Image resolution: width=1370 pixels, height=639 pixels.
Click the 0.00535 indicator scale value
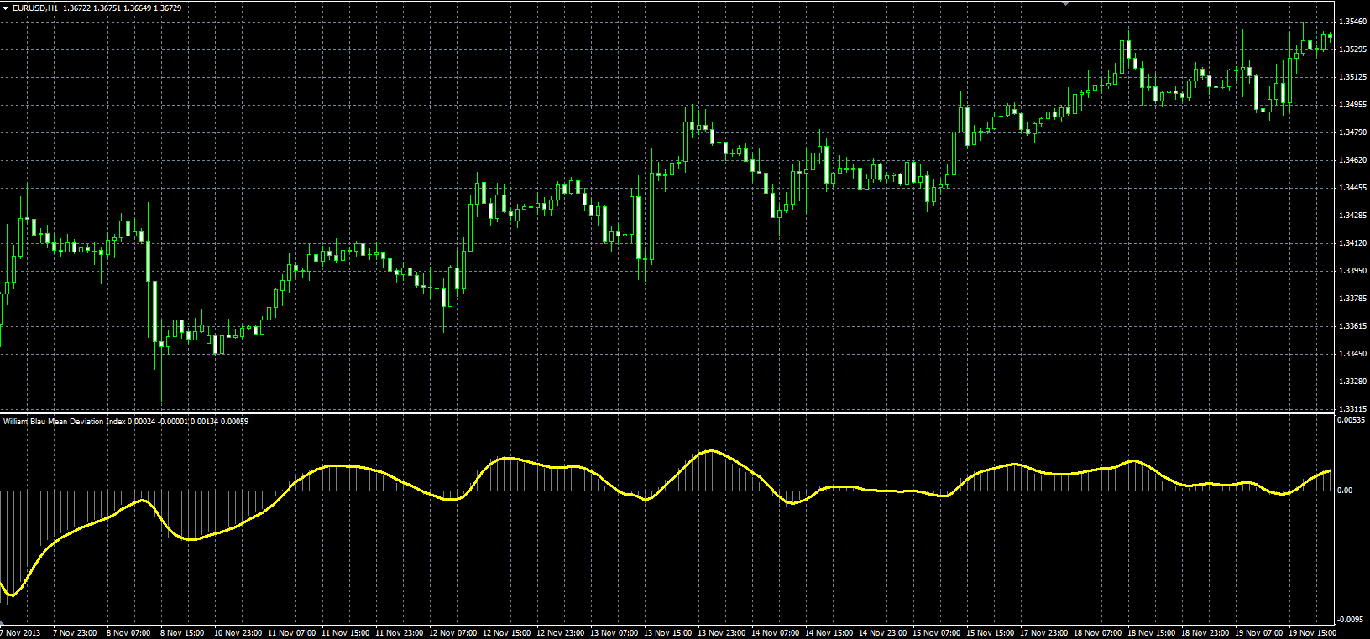coord(1352,420)
